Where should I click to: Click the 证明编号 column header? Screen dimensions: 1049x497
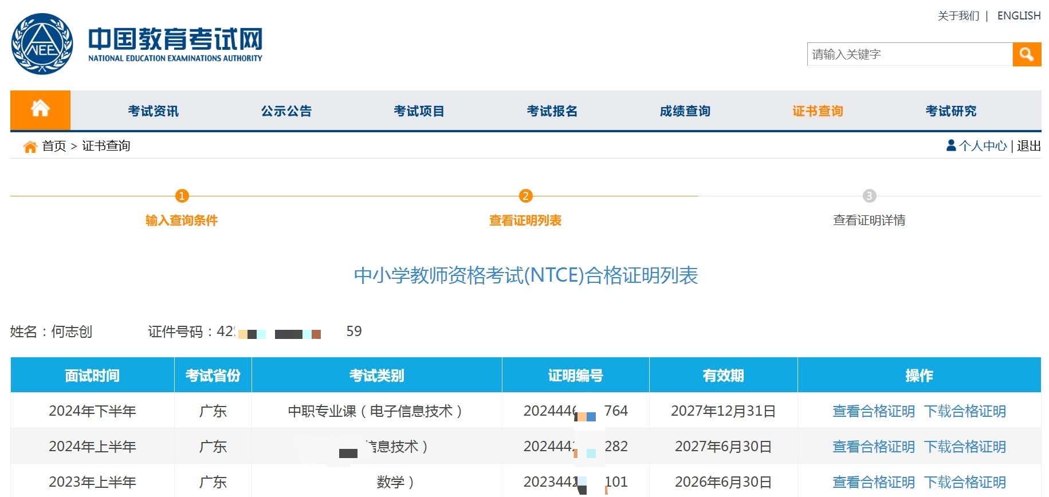coord(576,376)
